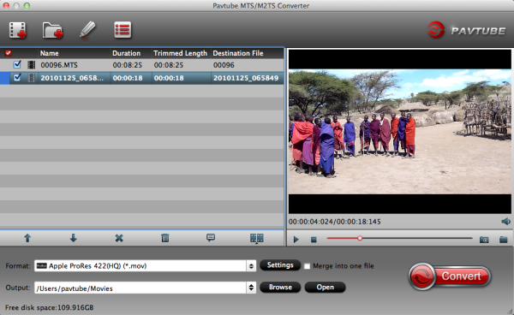Click the video preview image
The height and width of the screenshot is (315, 514).
[399, 131]
